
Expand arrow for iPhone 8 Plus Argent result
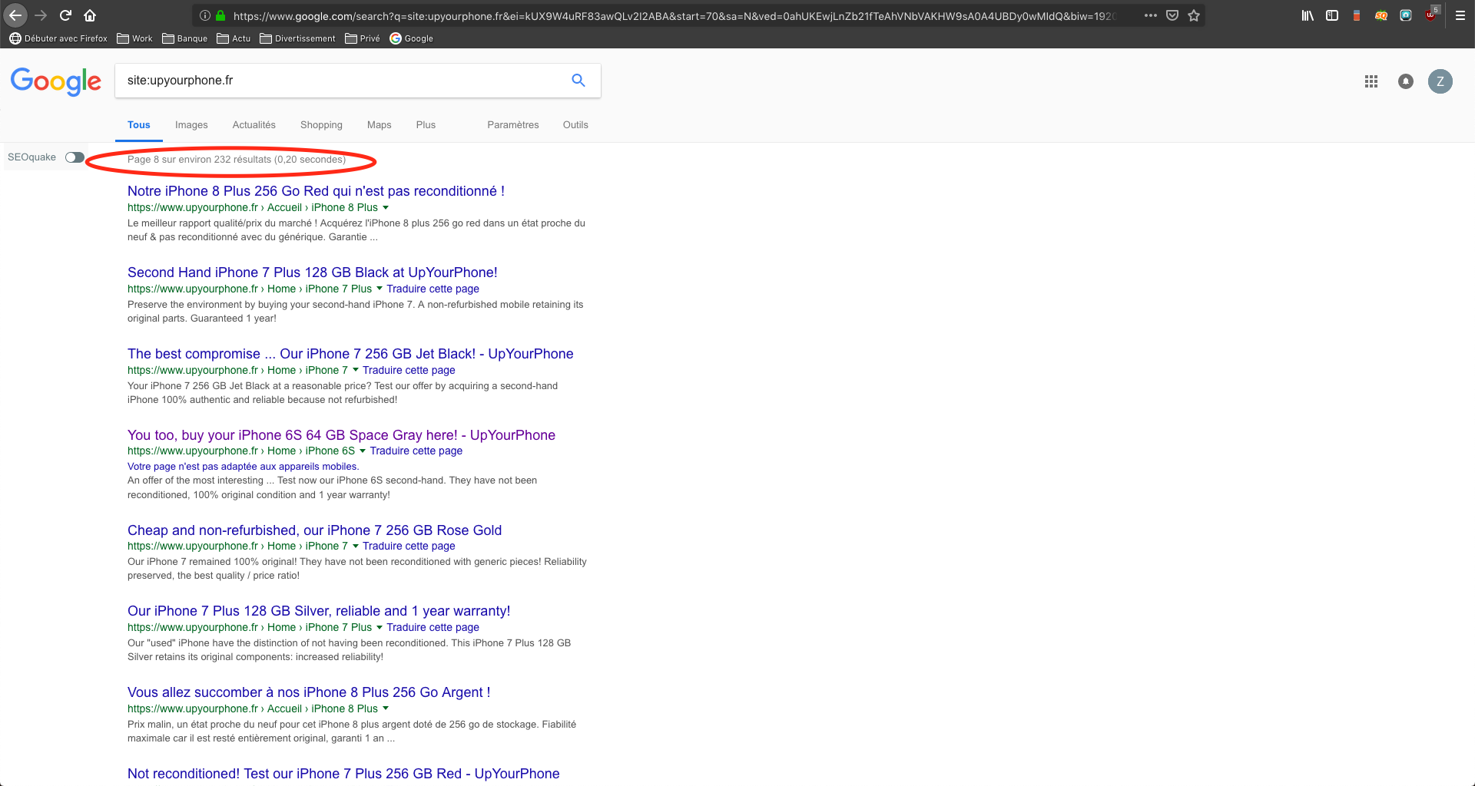[x=386, y=709]
